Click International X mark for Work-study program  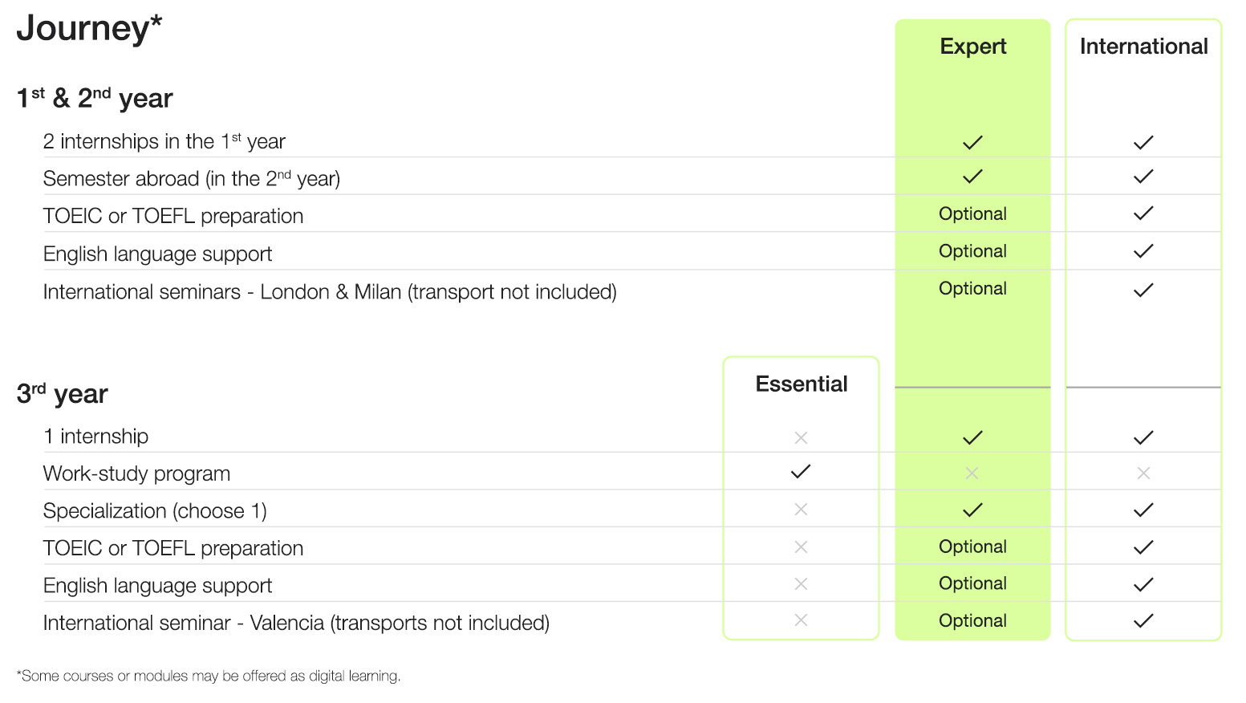coord(1143,473)
